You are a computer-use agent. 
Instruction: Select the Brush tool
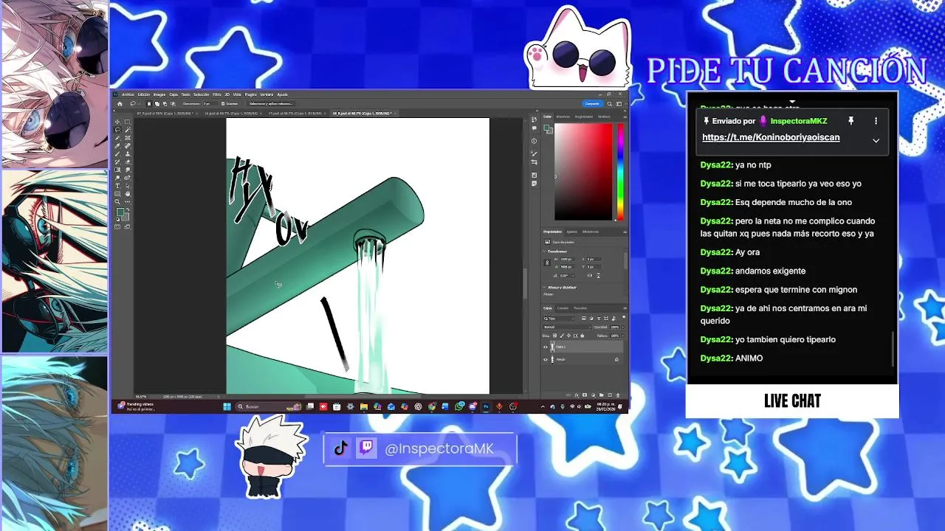coord(117,154)
